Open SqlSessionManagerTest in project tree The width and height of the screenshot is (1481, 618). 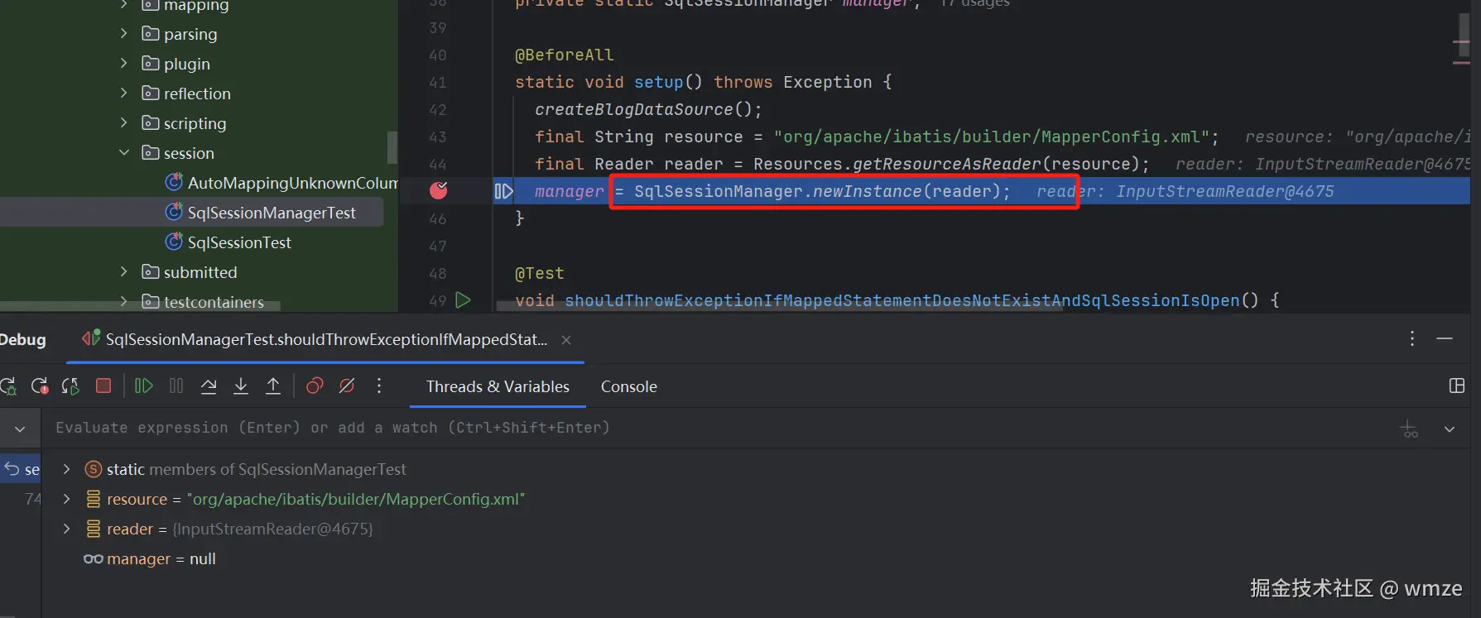pos(261,213)
